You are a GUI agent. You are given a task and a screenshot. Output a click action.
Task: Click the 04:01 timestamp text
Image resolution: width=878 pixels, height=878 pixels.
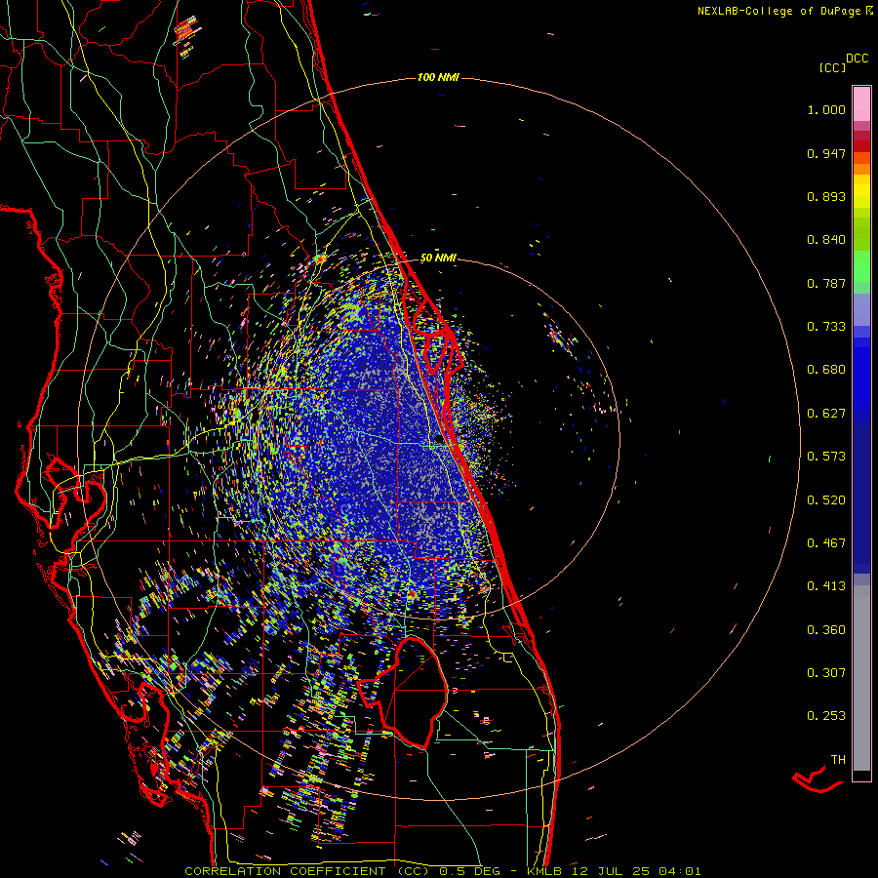click(x=680, y=871)
